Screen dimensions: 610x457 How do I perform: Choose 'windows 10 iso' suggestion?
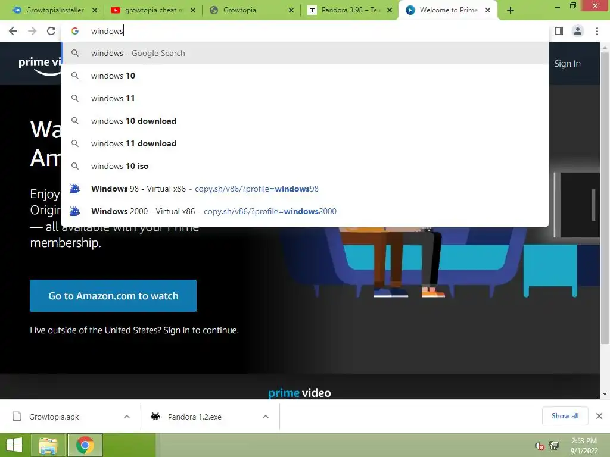[x=305, y=166]
